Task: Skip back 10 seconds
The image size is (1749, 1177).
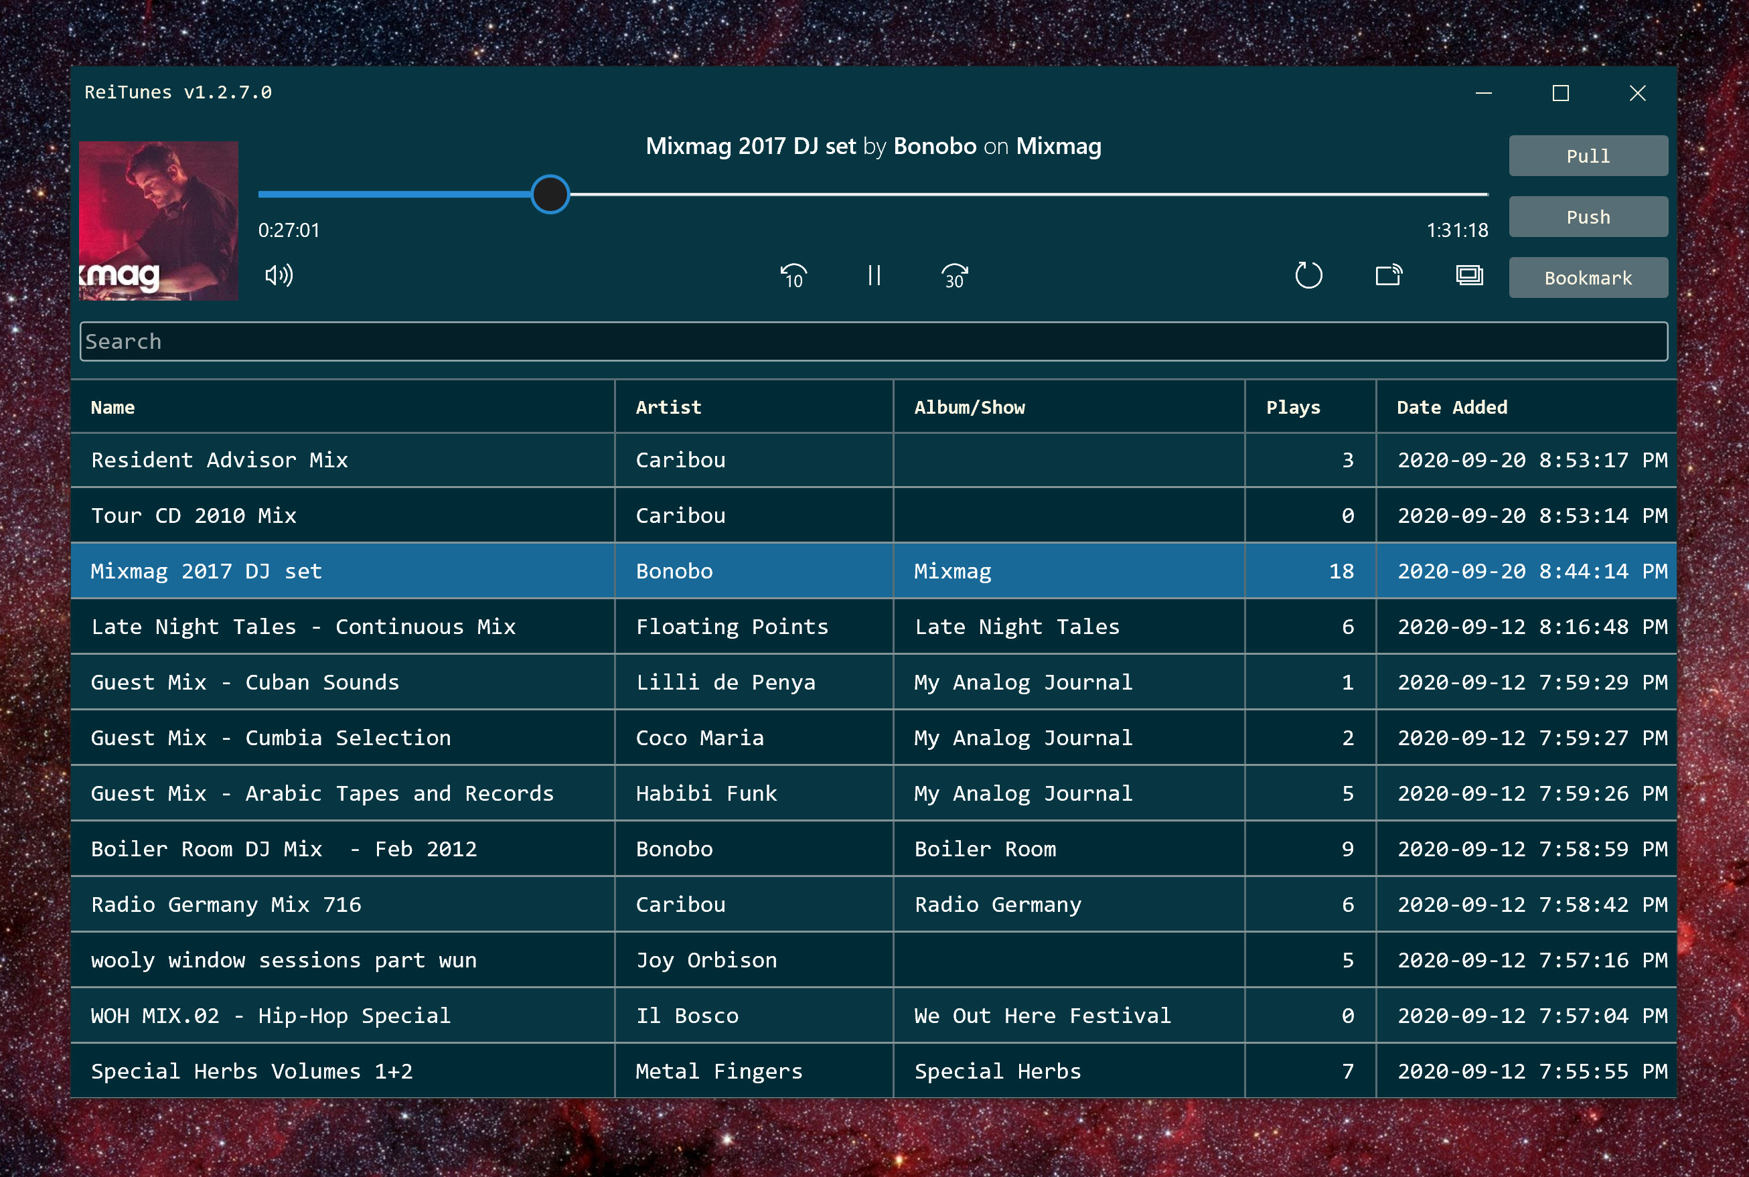Action: pos(793,277)
